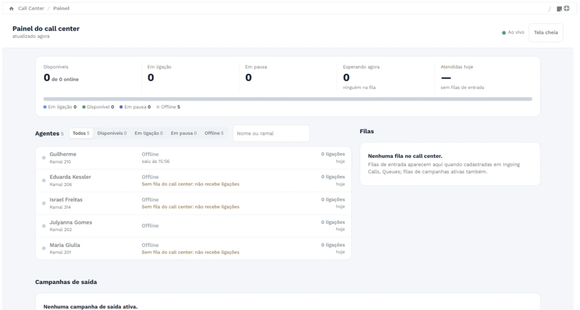This screenshot has height=310, width=580.
Task: Click the 'Disponível 0' legend entry
Action: coord(98,107)
